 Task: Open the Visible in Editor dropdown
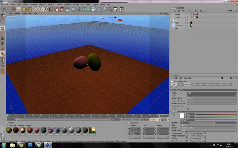[212, 98]
